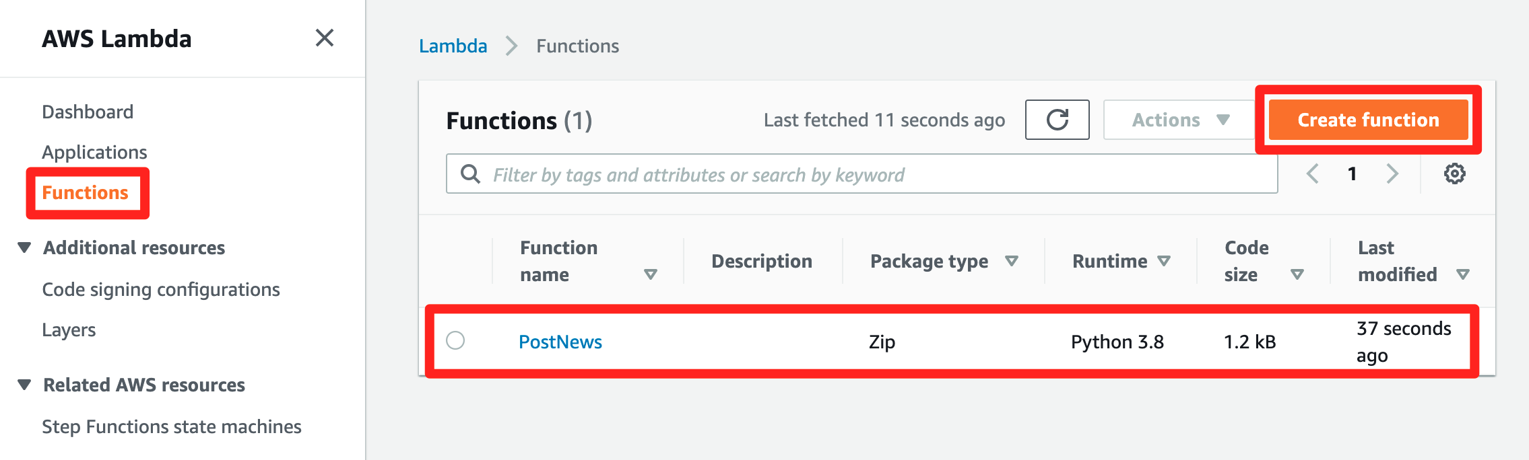Open Step Functions state machines

pyautogui.click(x=172, y=426)
